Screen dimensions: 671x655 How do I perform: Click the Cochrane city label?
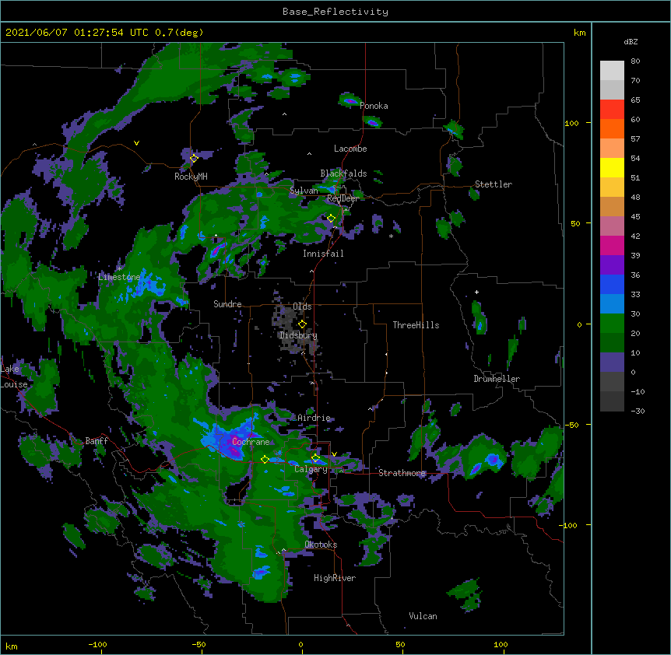pos(251,442)
